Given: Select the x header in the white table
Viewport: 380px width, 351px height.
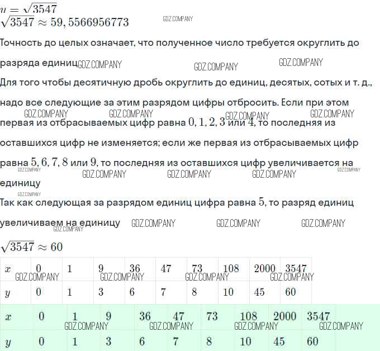Looking at the screenshot, I should [8, 269].
